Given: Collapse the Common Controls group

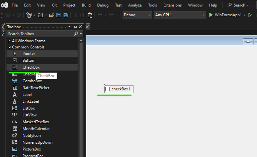Looking at the screenshot, I should pos(9,47).
